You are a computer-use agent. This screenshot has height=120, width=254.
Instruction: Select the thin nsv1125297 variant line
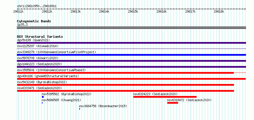[131, 49]
